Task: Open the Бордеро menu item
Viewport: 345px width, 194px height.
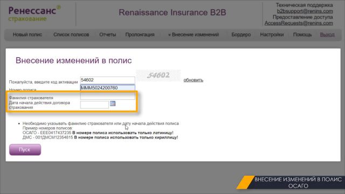Action: point(241,34)
